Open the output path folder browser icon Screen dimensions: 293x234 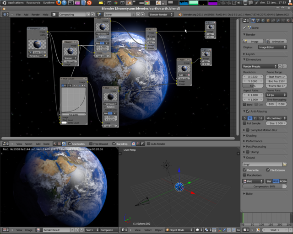284,164
